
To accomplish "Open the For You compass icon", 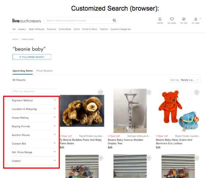I will click(x=184, y=19).
